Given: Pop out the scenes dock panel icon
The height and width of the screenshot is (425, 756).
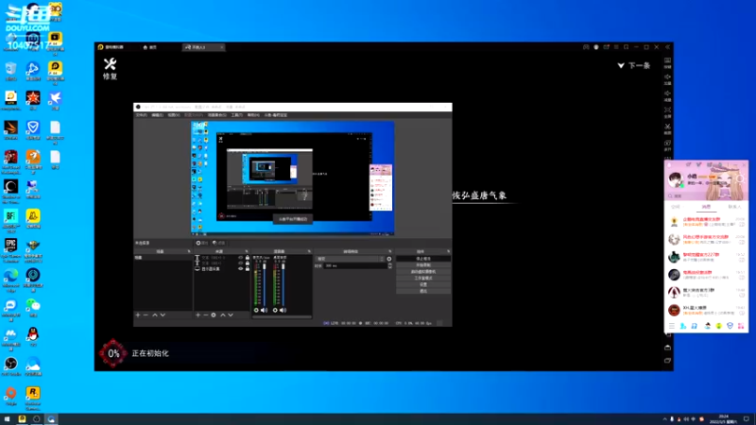Looking at the screenshot, I should tap(189, 251).
